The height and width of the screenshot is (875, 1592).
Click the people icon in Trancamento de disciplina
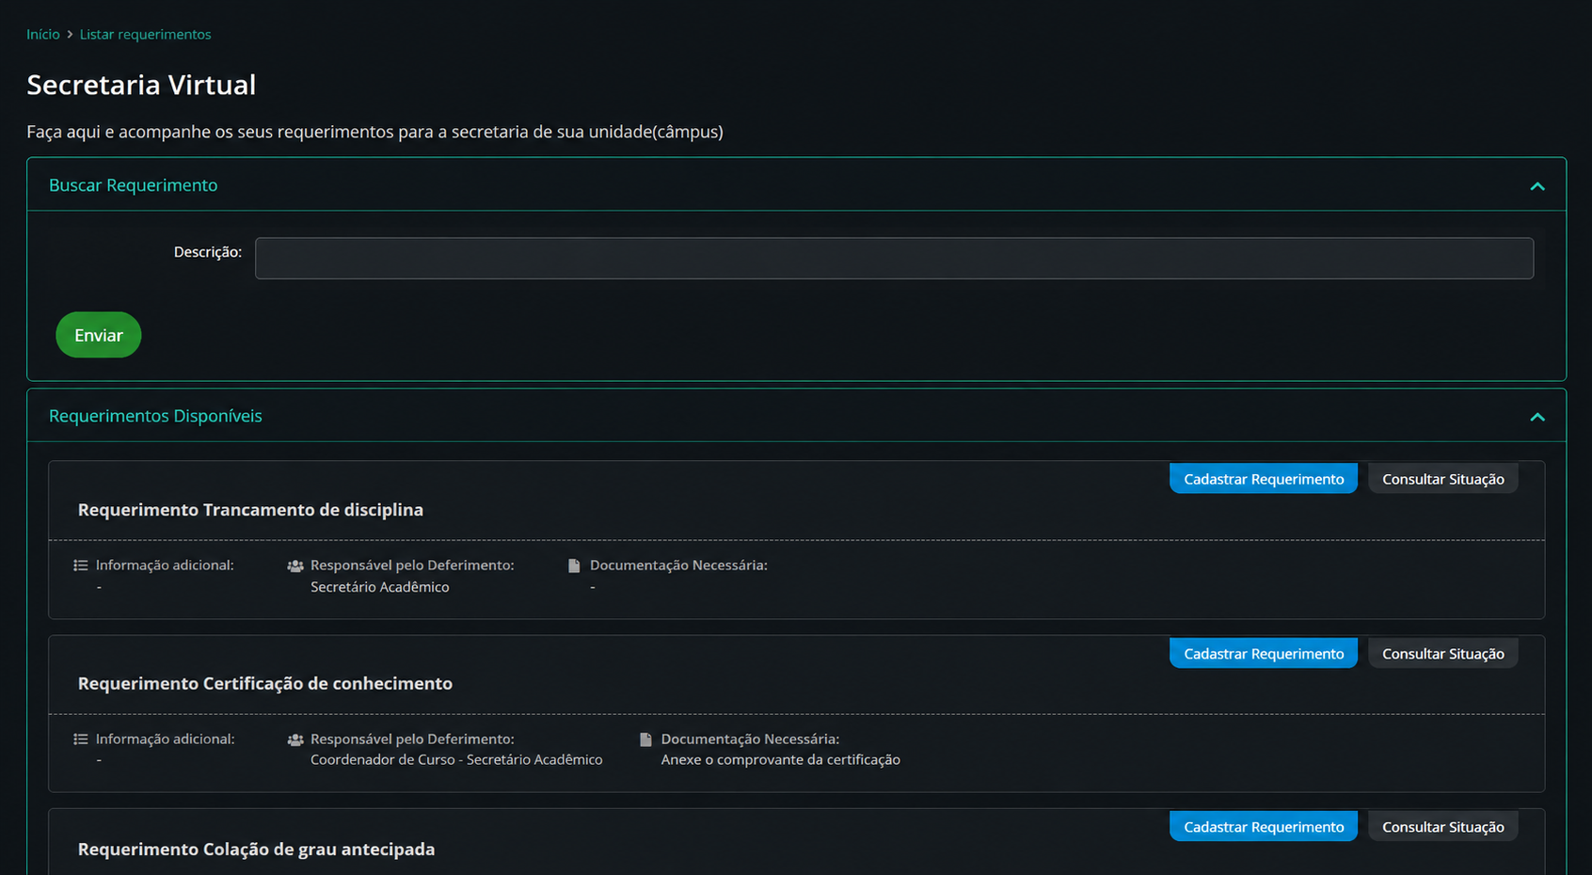(x=295, y=566)
